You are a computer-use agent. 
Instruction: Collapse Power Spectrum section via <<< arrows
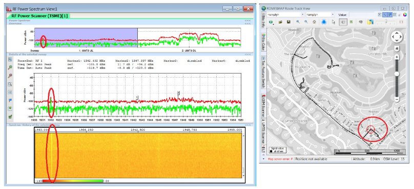[247, 20]
